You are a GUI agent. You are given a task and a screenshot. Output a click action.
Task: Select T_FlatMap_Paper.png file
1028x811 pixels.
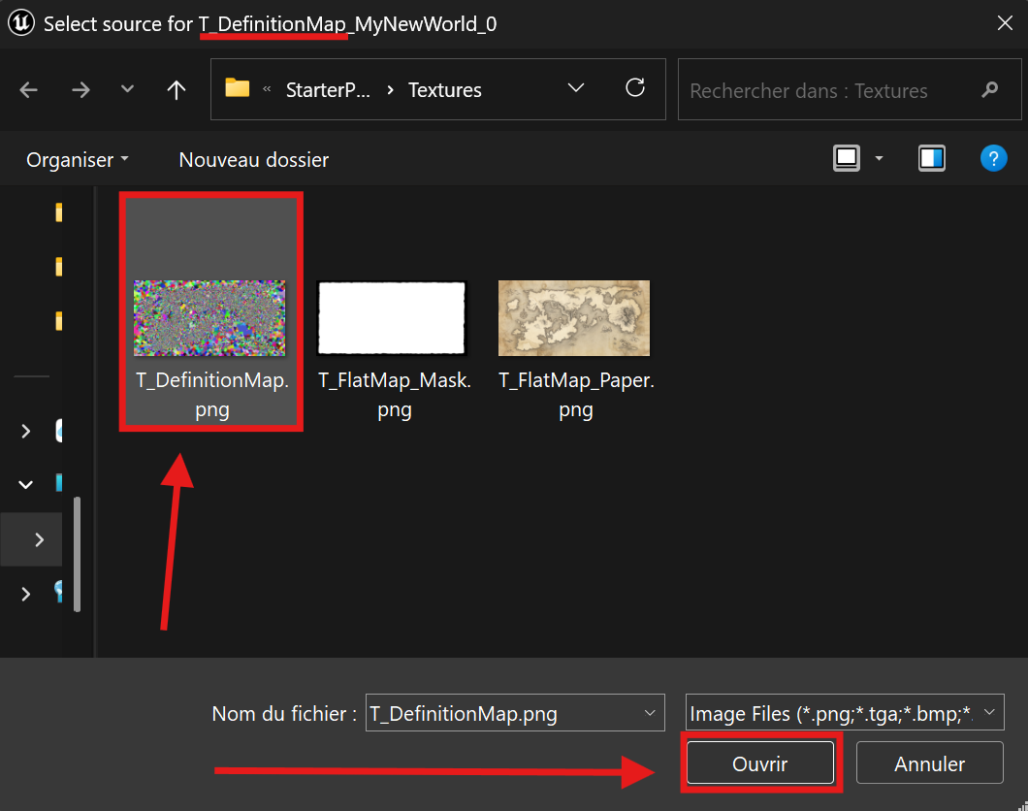coord(576,349)
